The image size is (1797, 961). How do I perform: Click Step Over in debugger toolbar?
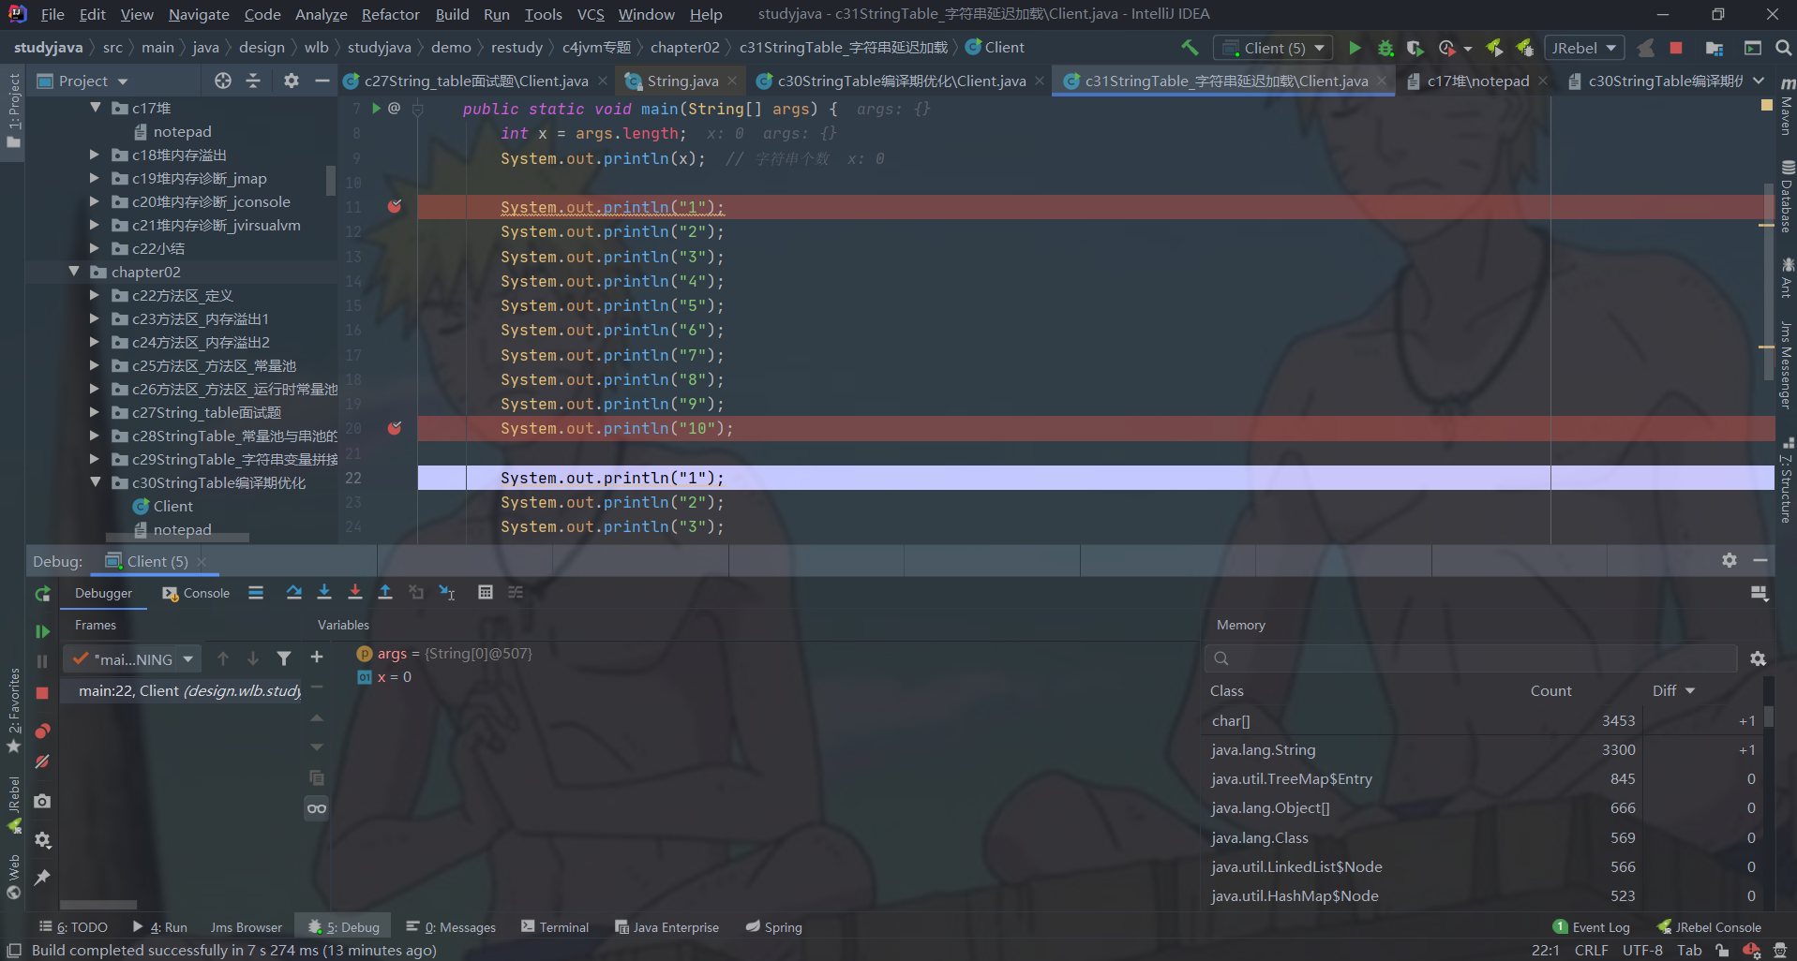[293, 592]
